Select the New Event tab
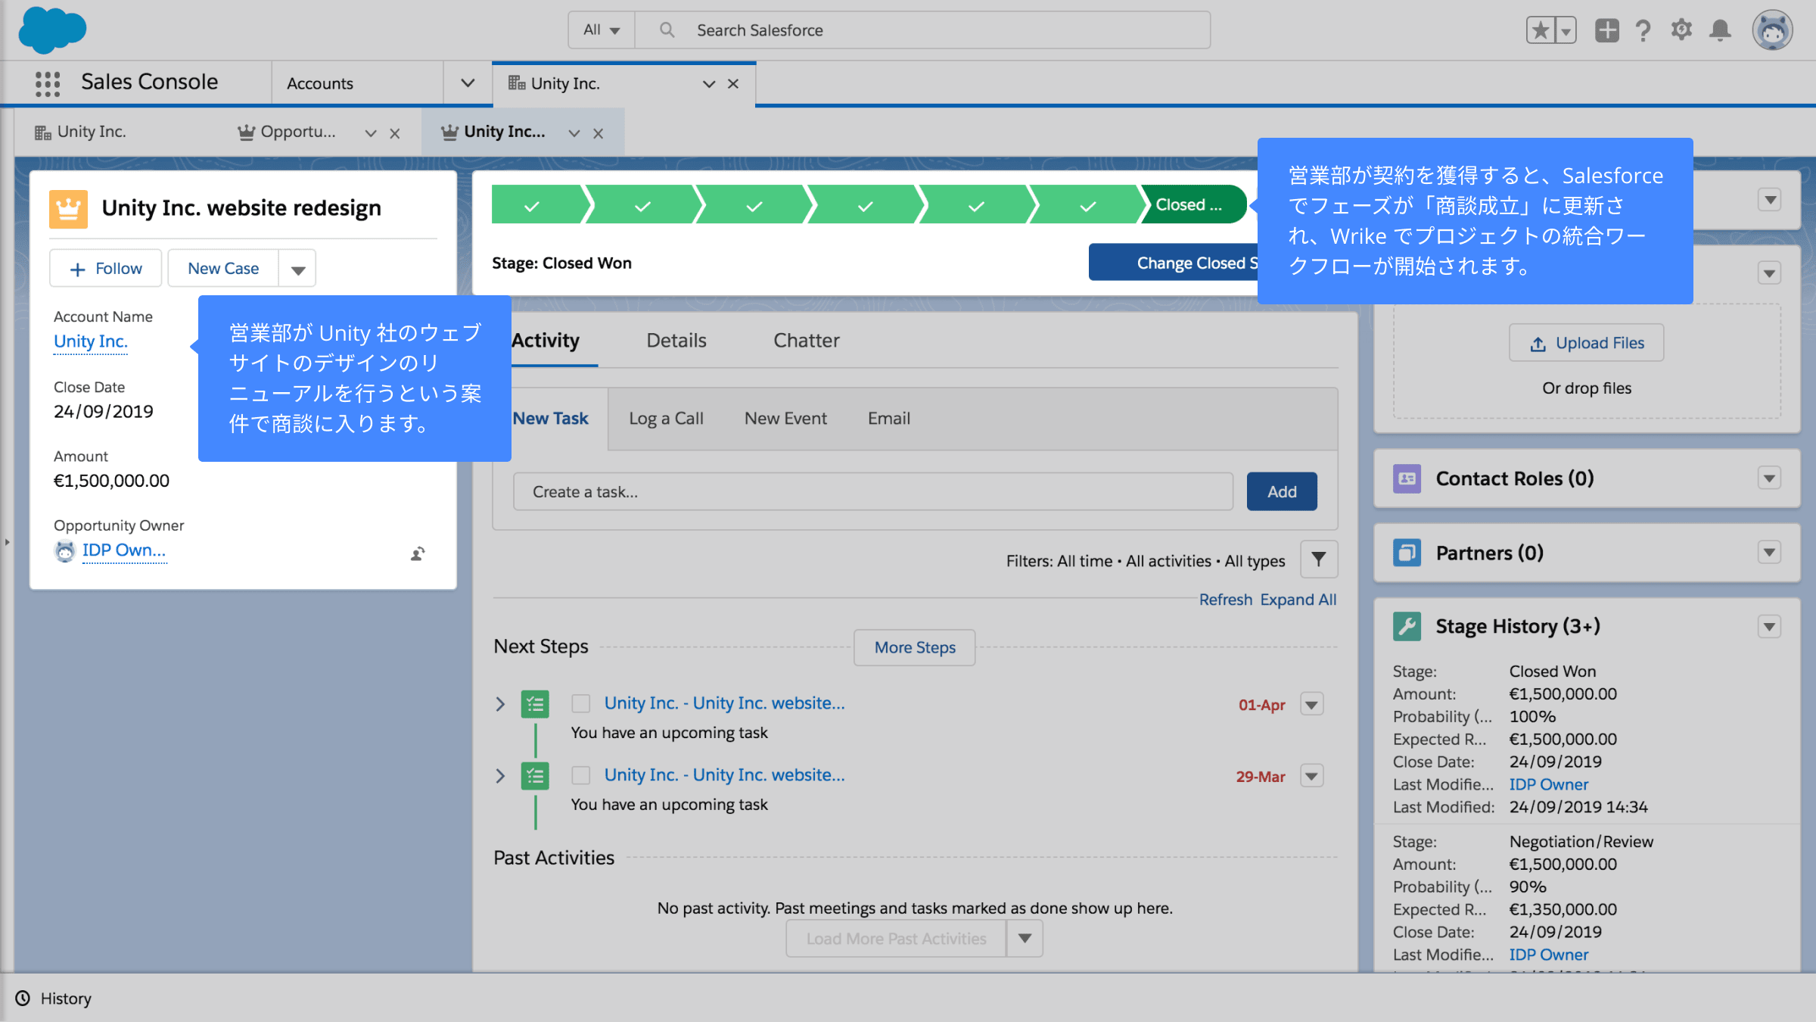Screen dimensions: 1816x1022 point(785,419)
